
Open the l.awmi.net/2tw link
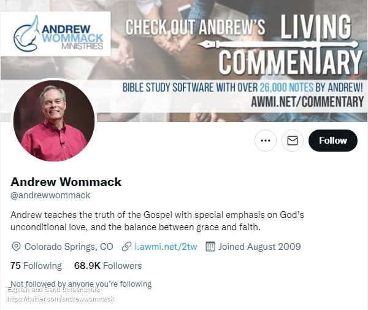(x=166, y=247)
